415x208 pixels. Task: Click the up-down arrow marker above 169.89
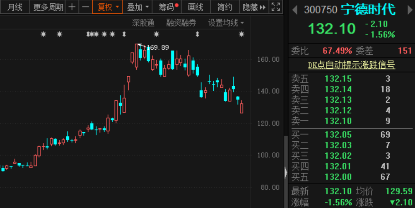tap(124, 34)
